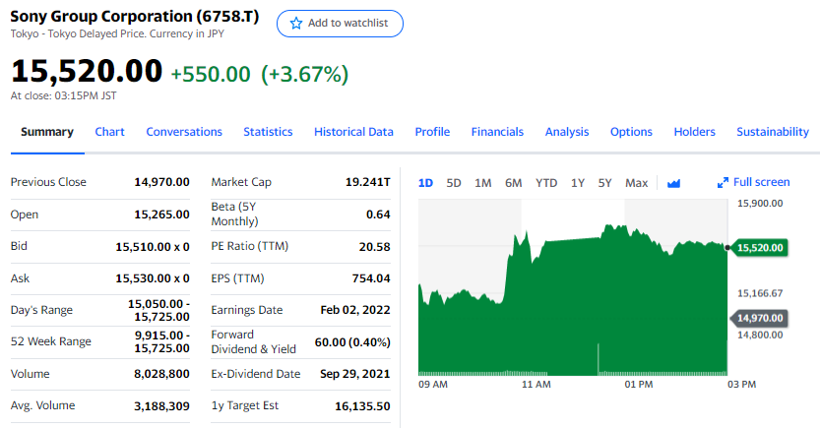
Task: Select the 1D chart range
Action: coord(426,183)
